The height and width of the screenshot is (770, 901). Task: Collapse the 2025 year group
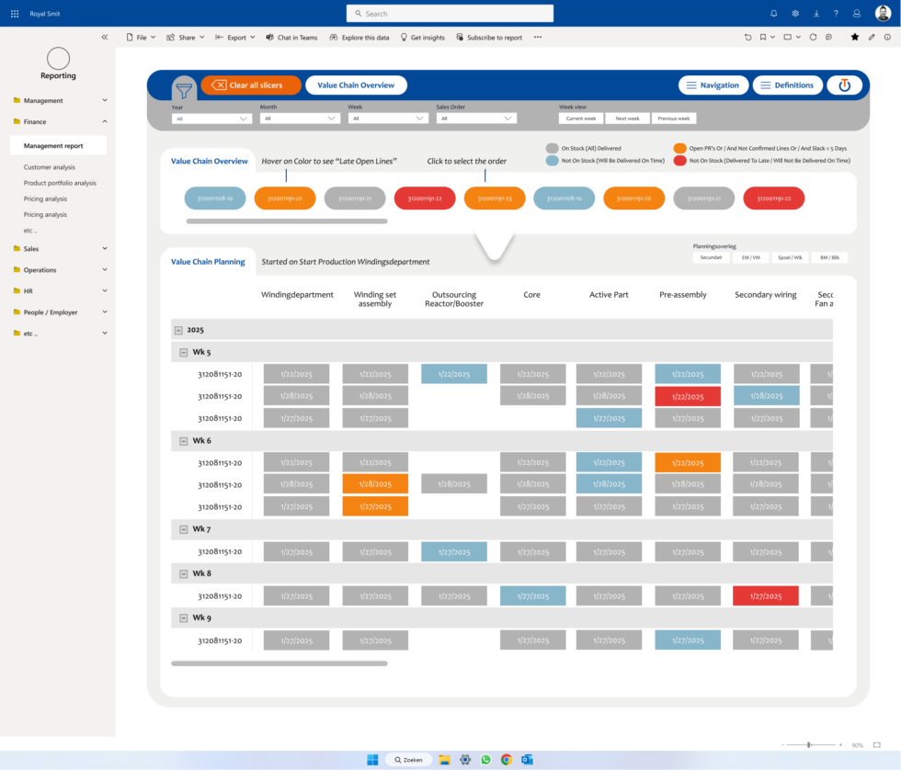click(177, 330)
